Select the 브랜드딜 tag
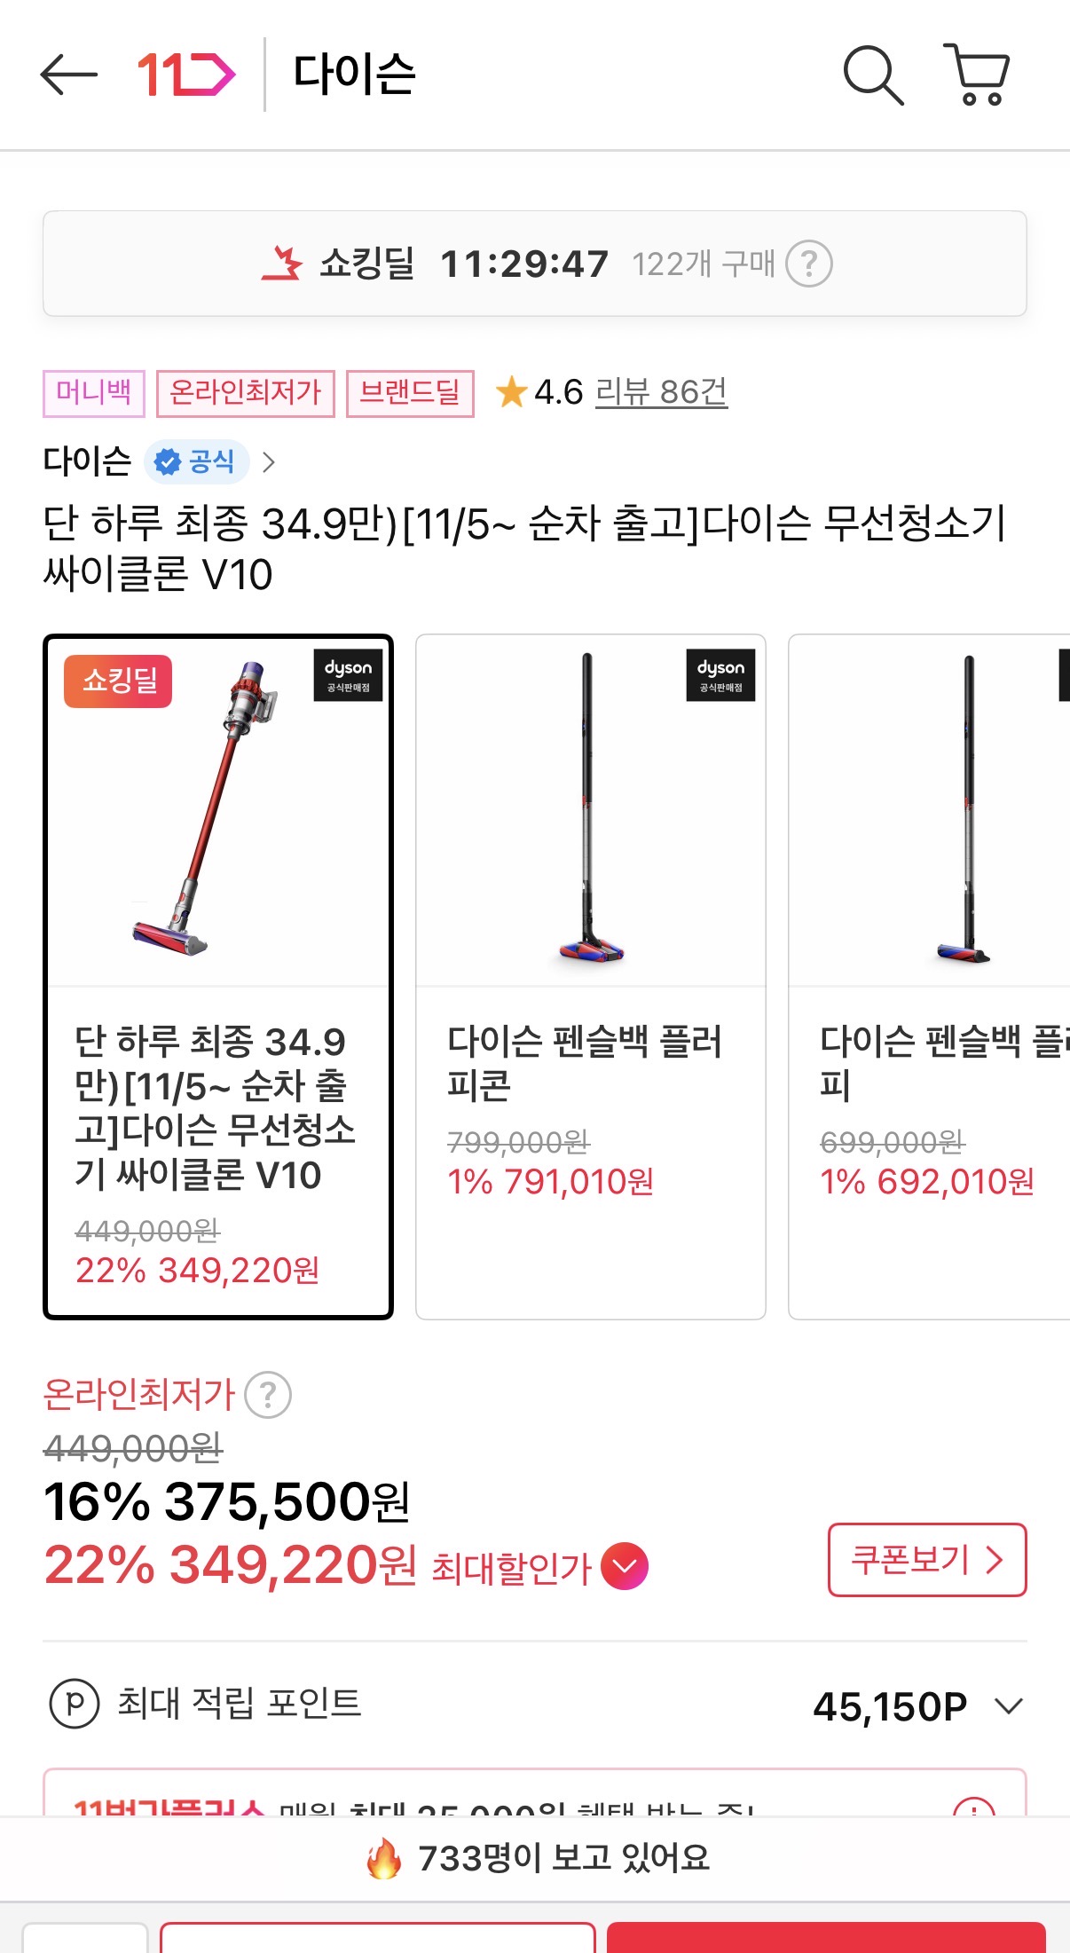This screenshot has height=1953, width=1070. click(x=410, y=393)
